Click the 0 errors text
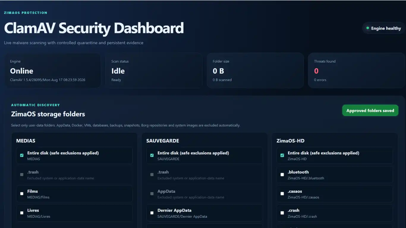This screenshot has width=406, height=228. tap(320, 80)
